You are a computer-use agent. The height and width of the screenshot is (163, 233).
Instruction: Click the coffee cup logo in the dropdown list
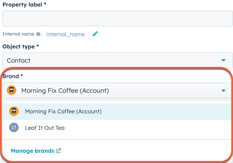(14, 111)
